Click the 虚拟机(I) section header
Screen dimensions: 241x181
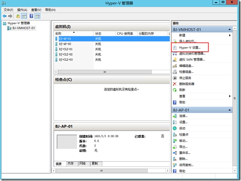(x=112, y=27)
